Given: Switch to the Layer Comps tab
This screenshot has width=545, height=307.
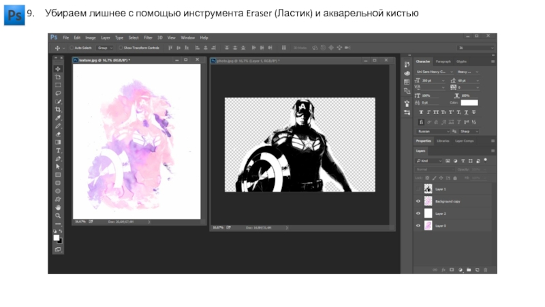Looking at the screenshot, I should point(465,141).
